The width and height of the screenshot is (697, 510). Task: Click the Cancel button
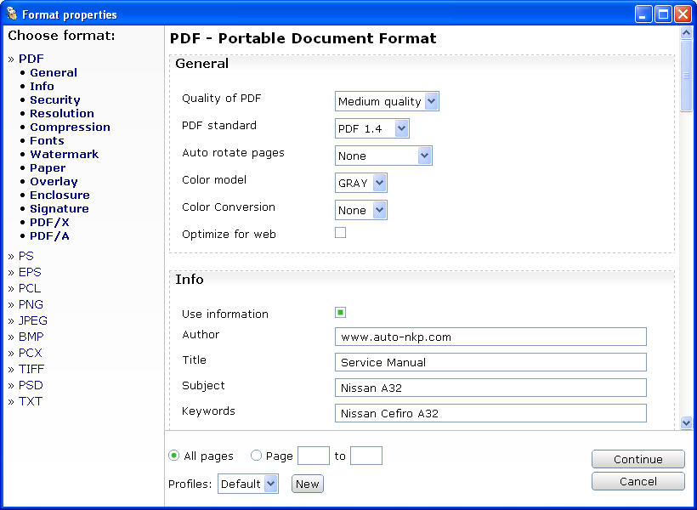pos(637,481)
